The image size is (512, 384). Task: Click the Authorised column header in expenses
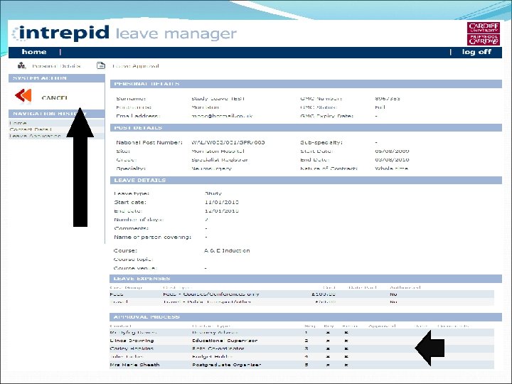pyautogui.click(x=405, y=288)
